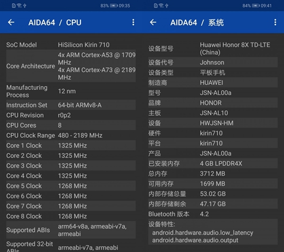Tap the Supported 32-bit ABIs row
This screenshot has height=252, width=284.
point(71,246)
